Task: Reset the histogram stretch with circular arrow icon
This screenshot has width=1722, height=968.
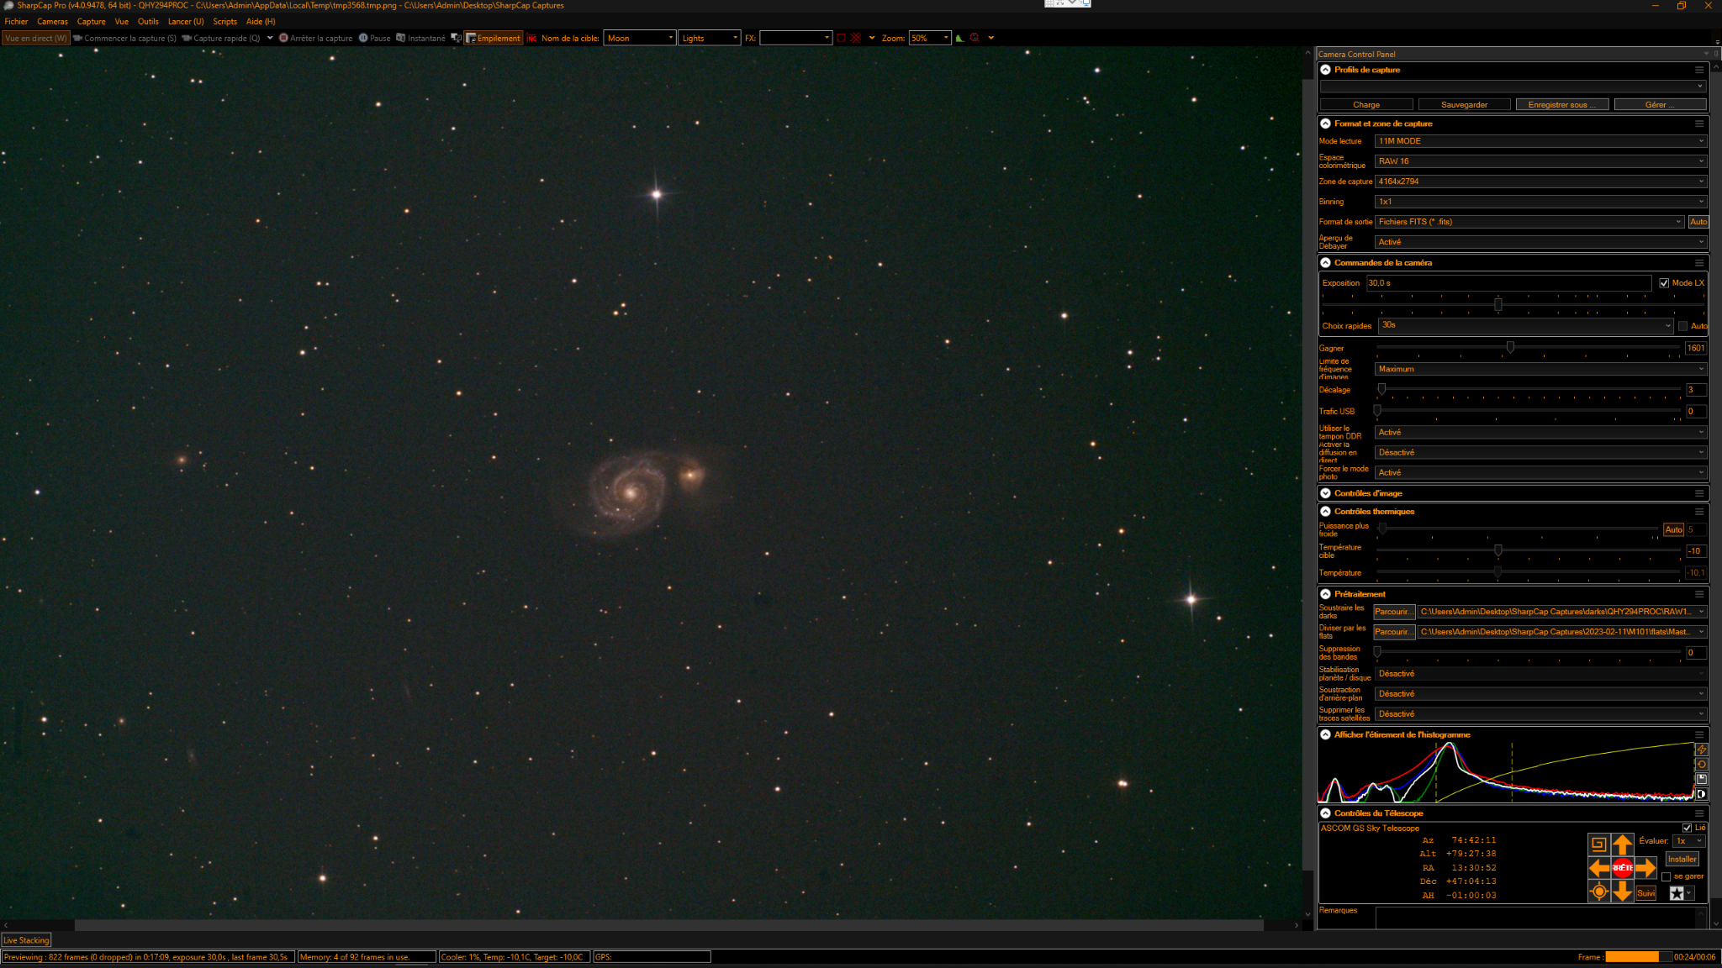Action: (x=1702, y=764)
